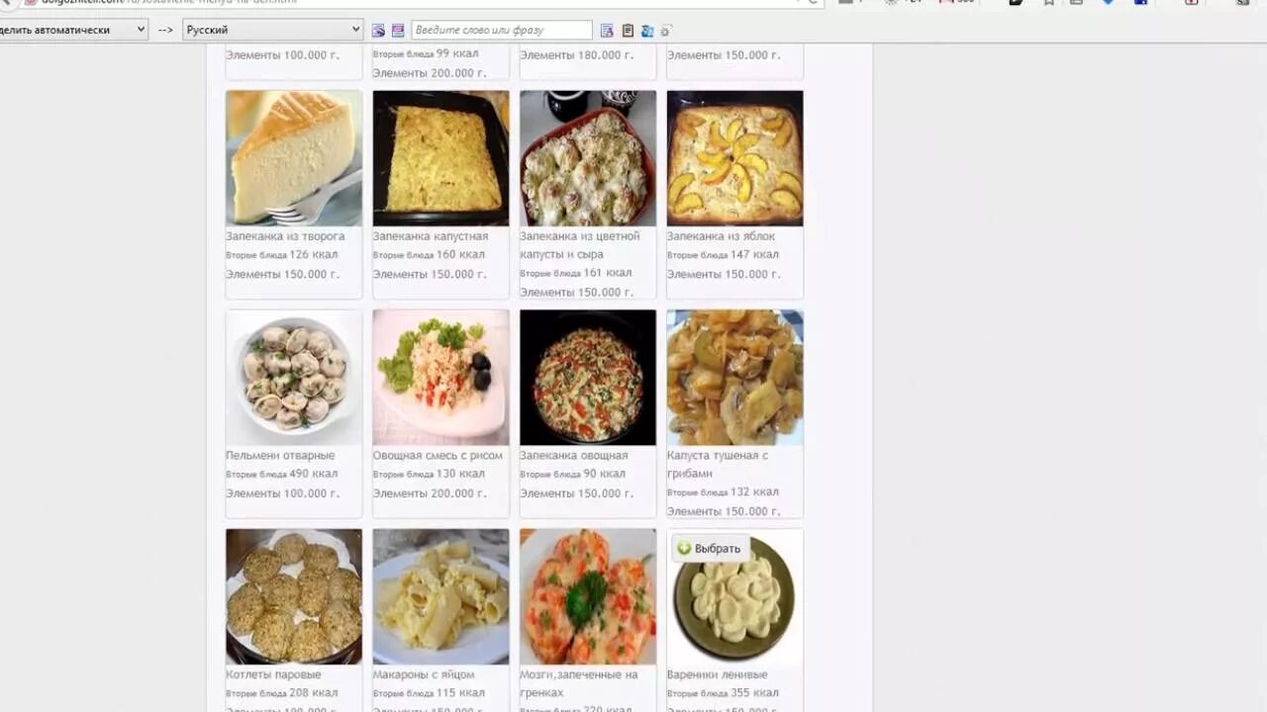Image resolution: width=1267 pixels, height=712 pixels.
Task: Open the Макароны с яйцом photo
Action: pyautogui.click(x=440, y=596)
